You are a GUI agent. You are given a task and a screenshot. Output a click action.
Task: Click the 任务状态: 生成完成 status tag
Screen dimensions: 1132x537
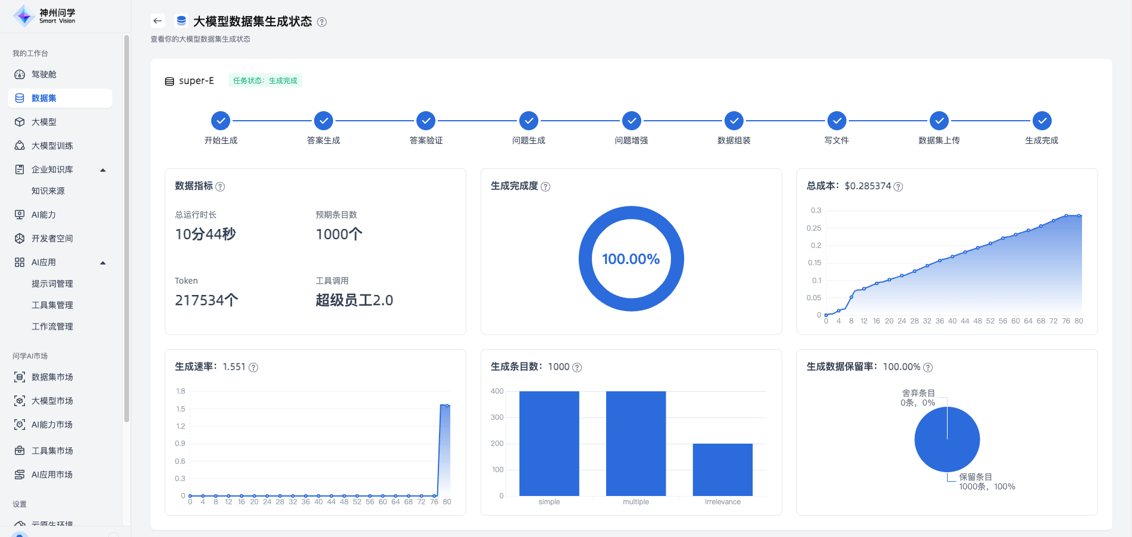point(265,81)
